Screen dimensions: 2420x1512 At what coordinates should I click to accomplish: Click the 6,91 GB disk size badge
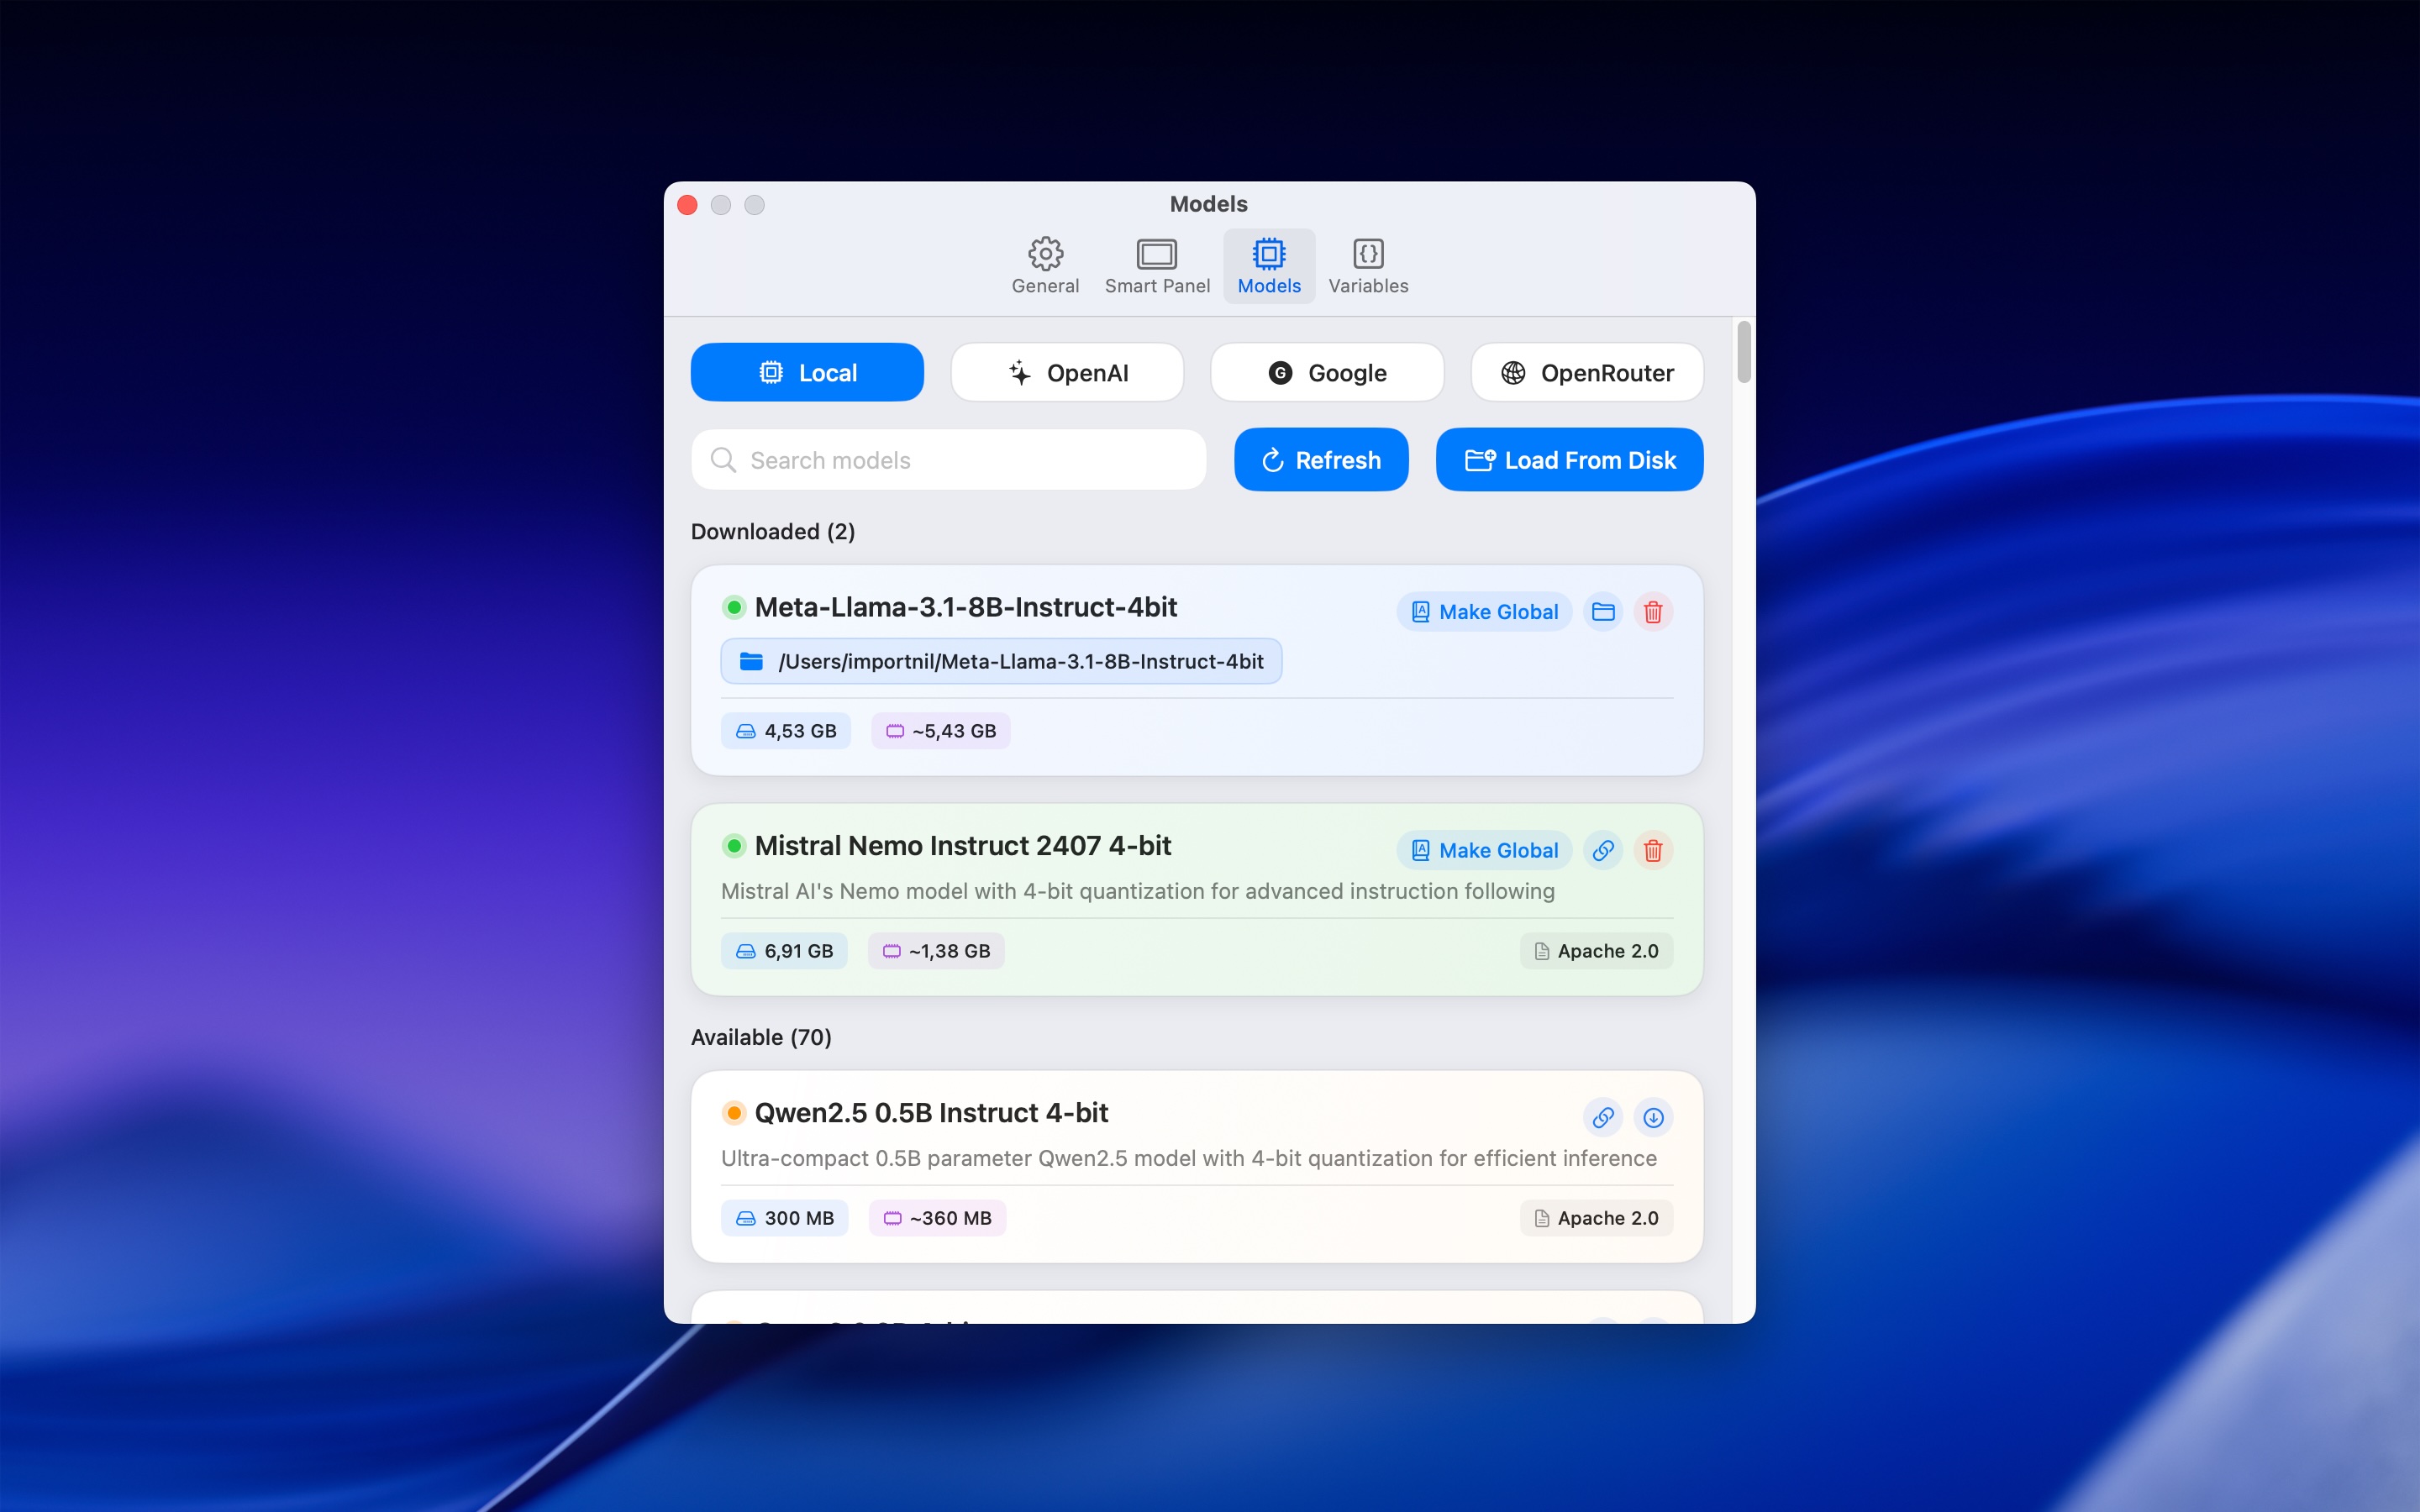[x=784, y=951]
